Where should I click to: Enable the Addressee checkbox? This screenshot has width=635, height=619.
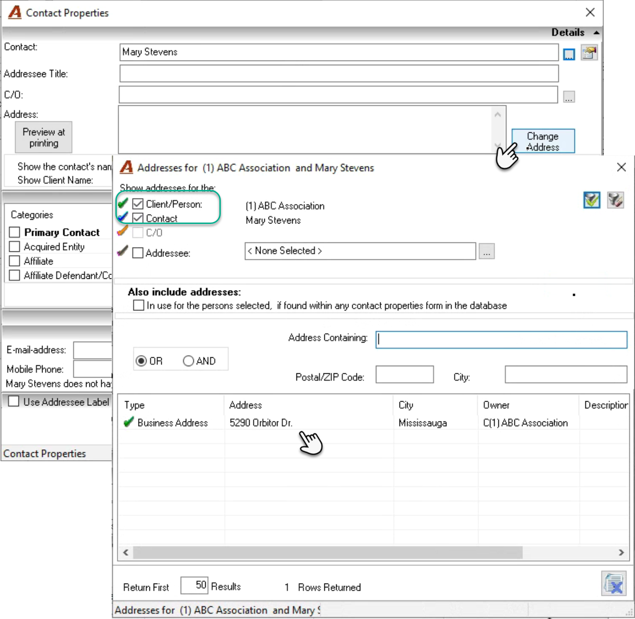138,253
